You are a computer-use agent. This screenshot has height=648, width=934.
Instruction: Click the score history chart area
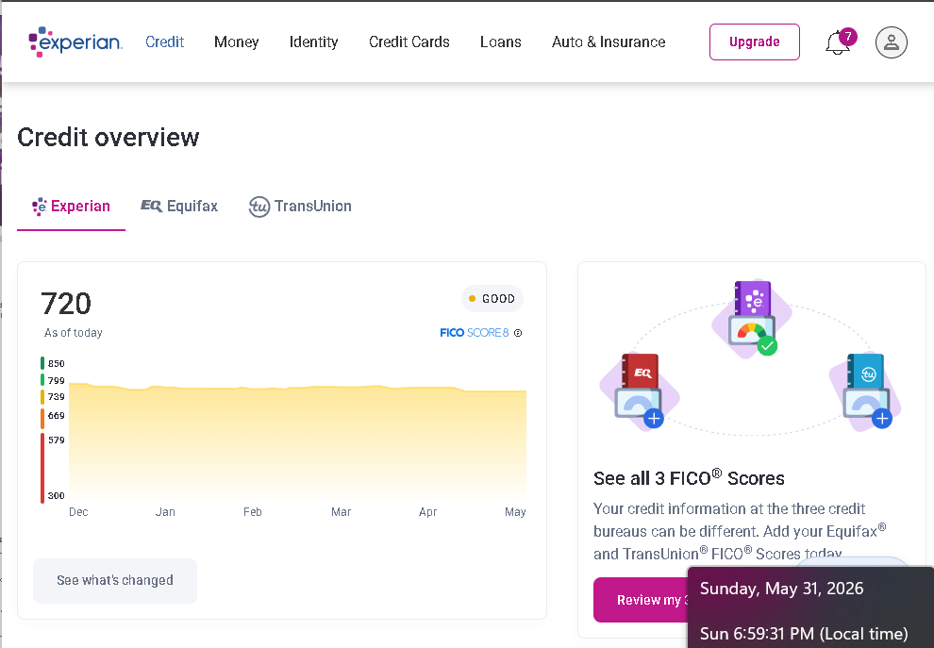coord(298,440)
